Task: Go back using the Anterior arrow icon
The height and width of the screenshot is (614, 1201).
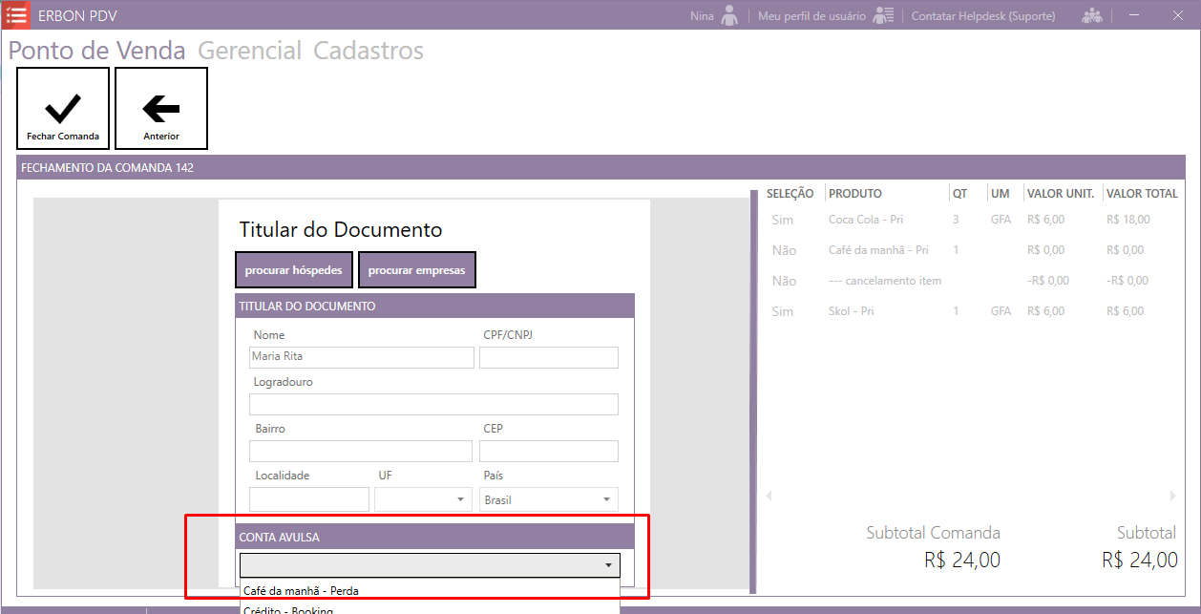Action: [x=161, y=109]
